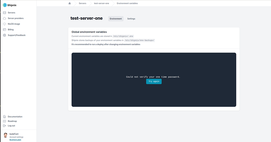
Task: Click the /etc/shipnix/env-backups/ path text
Action: (x=139, y=40)
